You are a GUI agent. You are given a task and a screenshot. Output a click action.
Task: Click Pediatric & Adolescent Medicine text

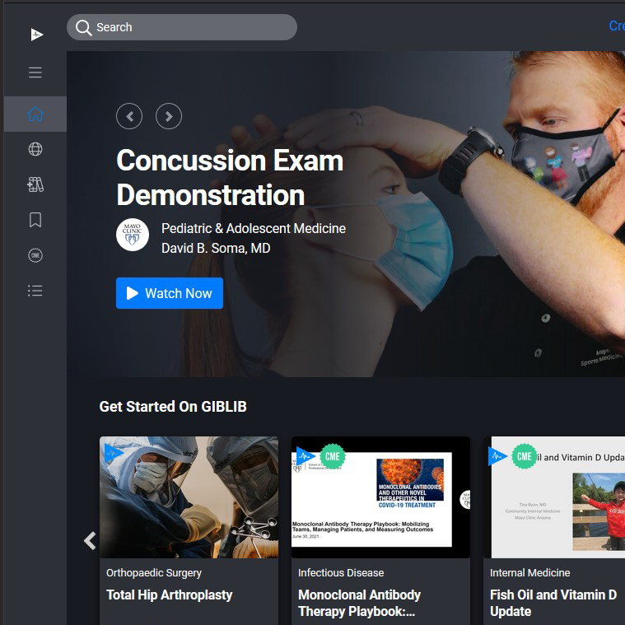(x=254, y=228)
